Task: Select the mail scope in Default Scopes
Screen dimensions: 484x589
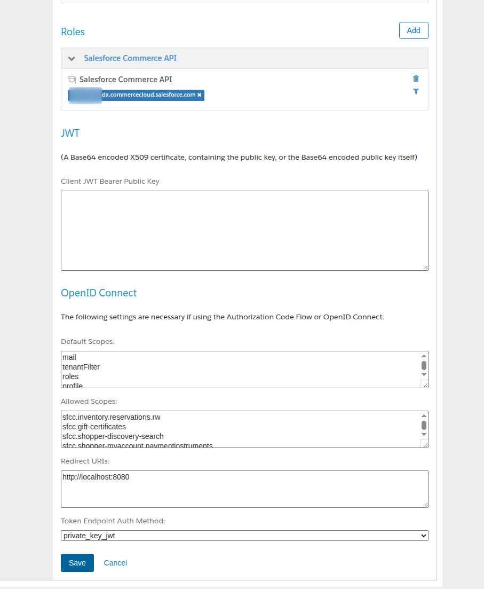Action: coord(69,357)
